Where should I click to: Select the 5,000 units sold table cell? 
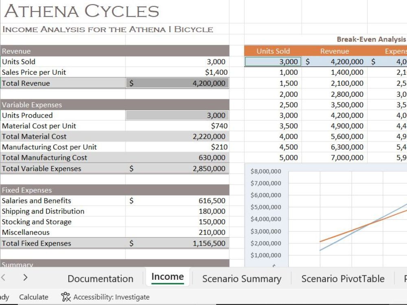click(273, 157)
